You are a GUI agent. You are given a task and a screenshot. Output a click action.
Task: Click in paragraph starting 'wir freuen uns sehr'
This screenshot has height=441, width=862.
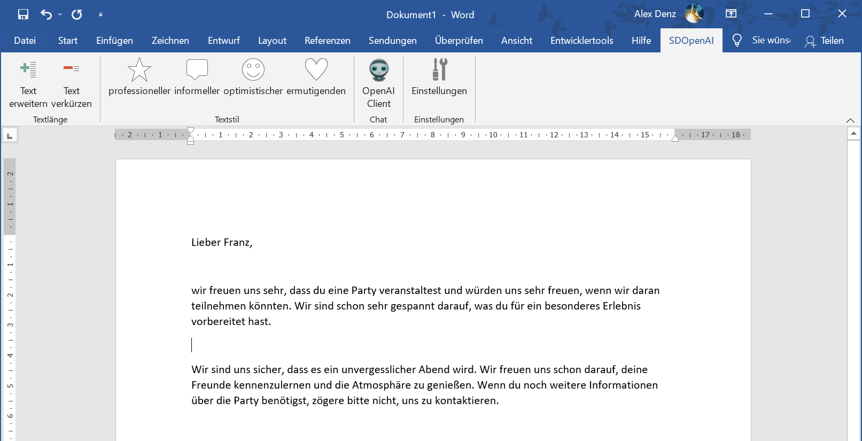coord(425,306)
